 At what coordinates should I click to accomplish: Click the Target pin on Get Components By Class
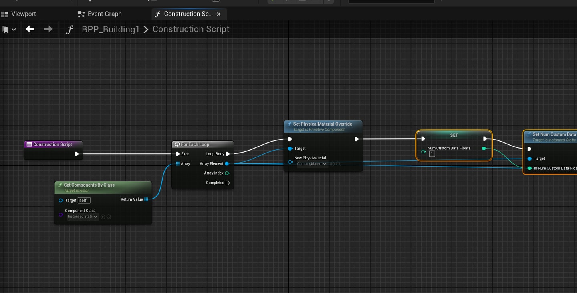point(61,200)
